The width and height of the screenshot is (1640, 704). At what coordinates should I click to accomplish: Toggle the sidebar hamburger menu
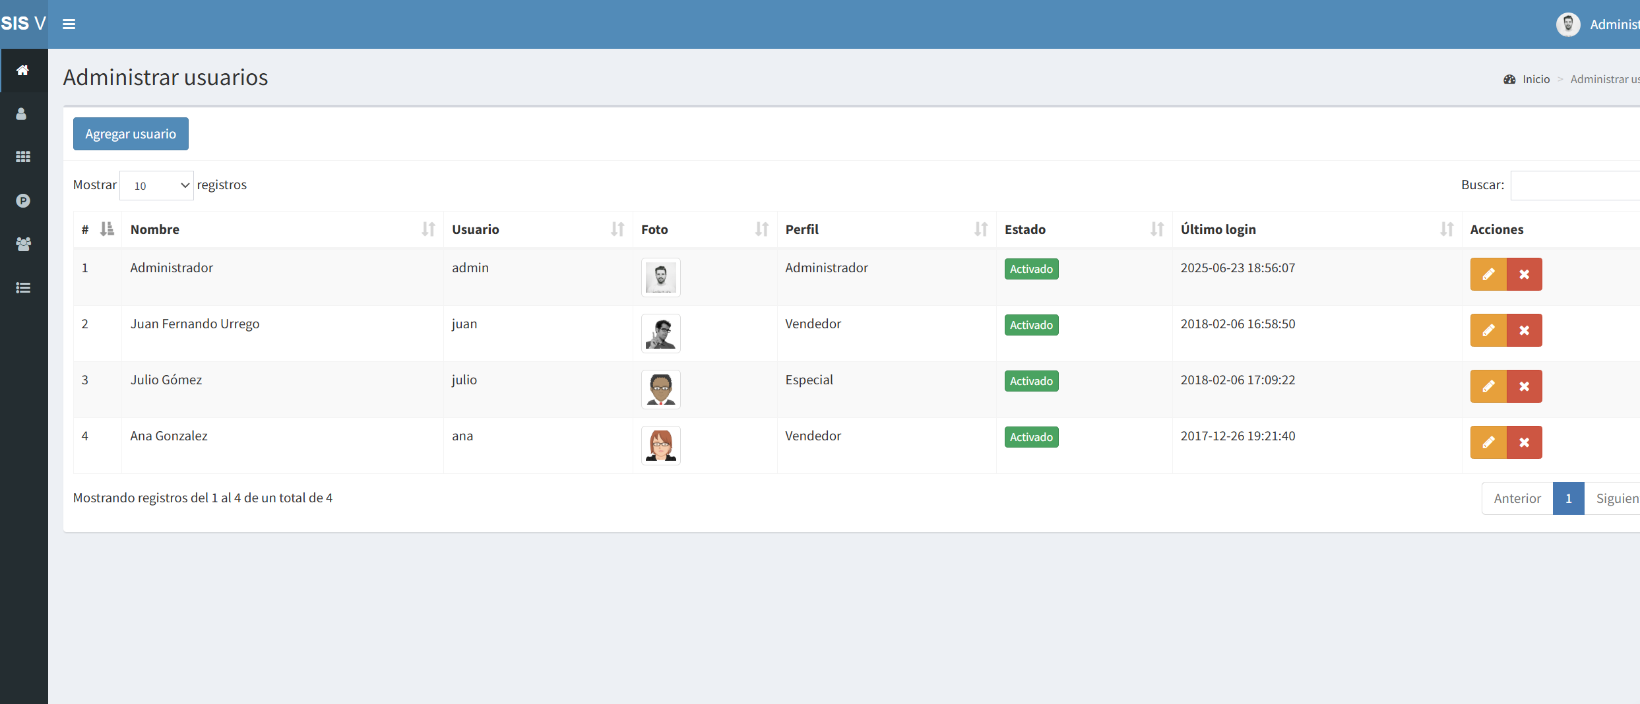point(69,24)
